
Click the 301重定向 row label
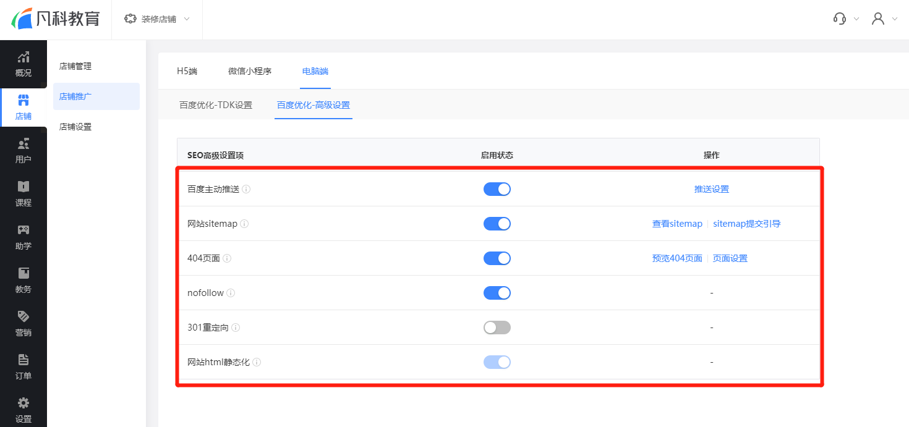[x=208, y=328]
